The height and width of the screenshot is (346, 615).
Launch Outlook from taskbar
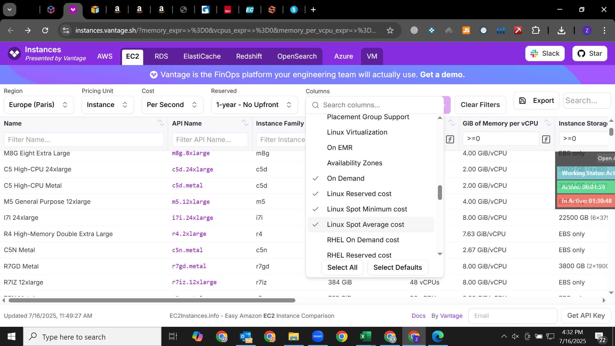[246, 336]
